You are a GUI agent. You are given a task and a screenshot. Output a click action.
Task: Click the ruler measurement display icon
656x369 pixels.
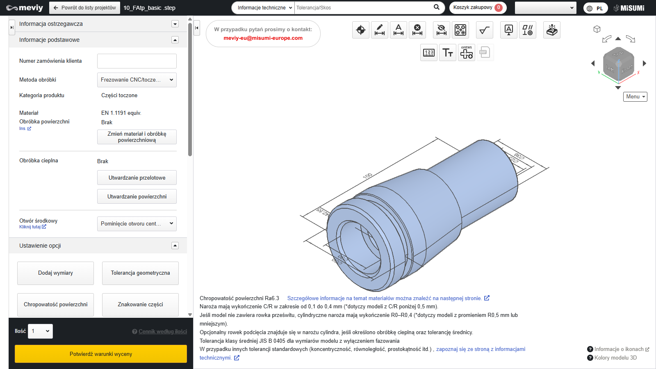[x=429, y=52]
